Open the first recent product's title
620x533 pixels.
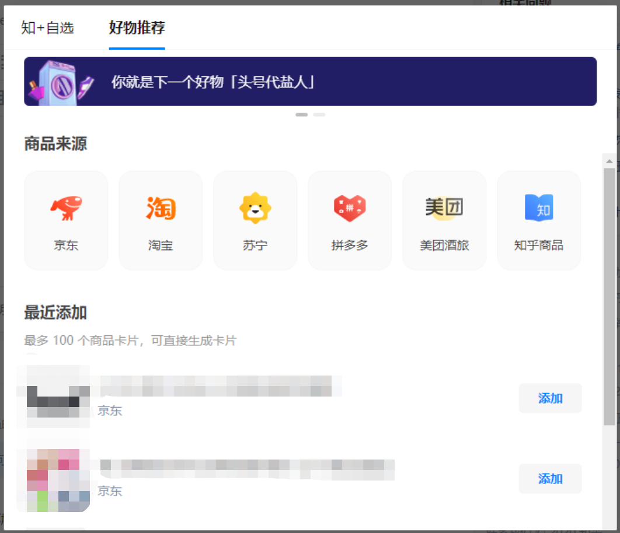220,385
